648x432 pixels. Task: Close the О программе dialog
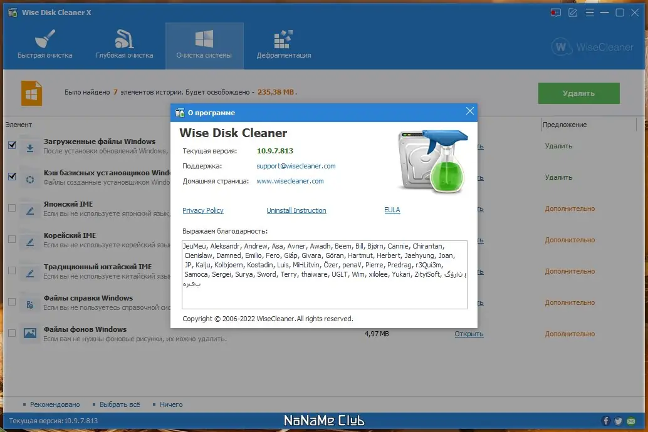[470, 111]
